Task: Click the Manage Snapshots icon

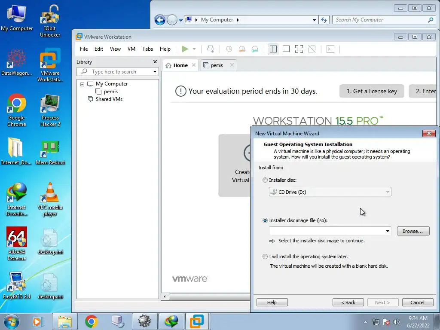Action: pyautogui.click(x=255, y=49)
